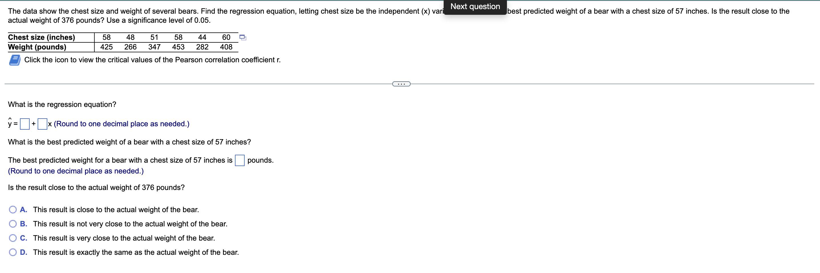Select answer choice B
820x273 pixels.
[x=13, y=224]
